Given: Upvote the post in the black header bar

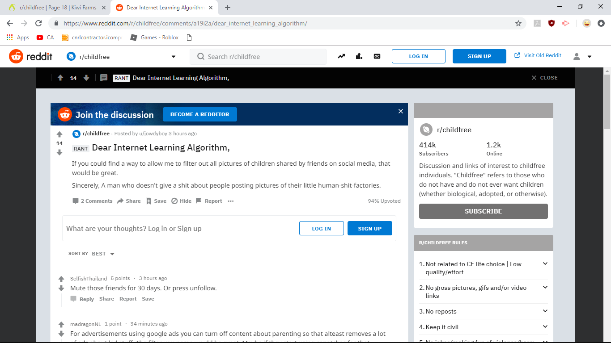Looking at the screenshot, I should (60, 78).
